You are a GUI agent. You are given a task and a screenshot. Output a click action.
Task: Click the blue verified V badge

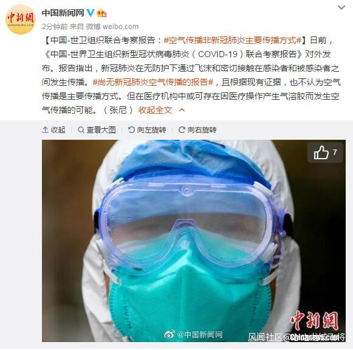pyautogui.click(x=91, y=13)
